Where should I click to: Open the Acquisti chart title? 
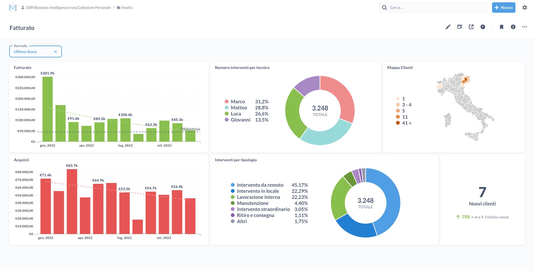point(21,160)
